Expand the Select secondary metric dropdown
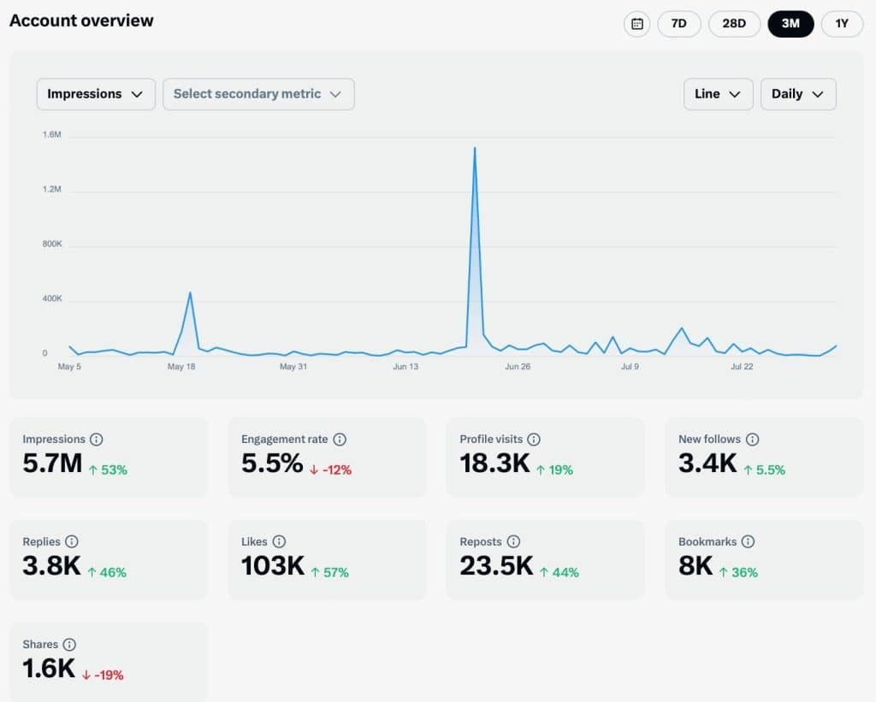The height and width of the screenshot is (702, 876). tap(258, 94)
